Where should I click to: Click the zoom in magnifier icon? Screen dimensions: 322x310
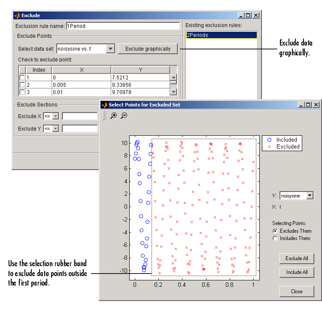tap(114, 115)
